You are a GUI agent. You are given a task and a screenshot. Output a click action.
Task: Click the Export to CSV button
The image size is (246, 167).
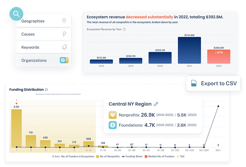pos(213,83)
